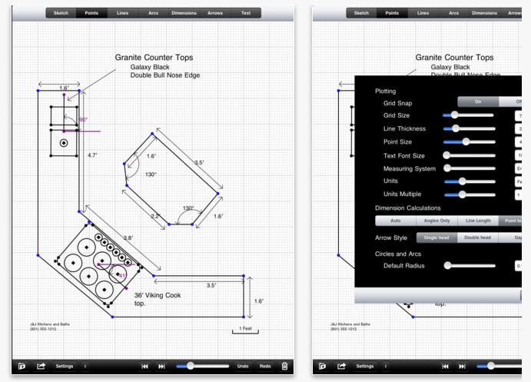This screenshot has height=382, width=531.
Task: Click the Undo button
Action: [x=242, y=366]
